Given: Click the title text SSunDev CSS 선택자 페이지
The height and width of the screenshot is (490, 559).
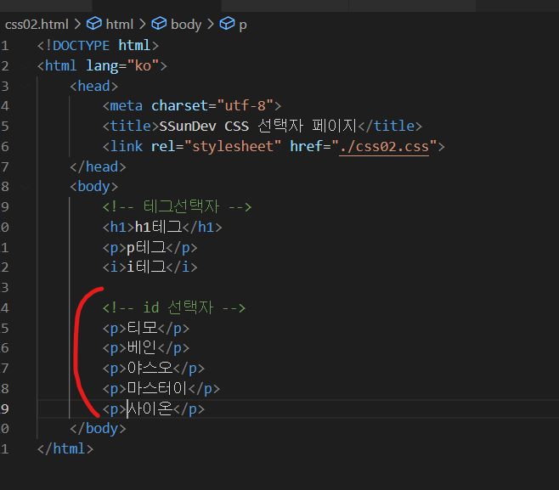Looking at the screenshot, I should [x=257, y=127].
